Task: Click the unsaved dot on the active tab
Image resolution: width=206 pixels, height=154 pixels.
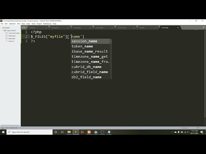Action: coord(178,28)
